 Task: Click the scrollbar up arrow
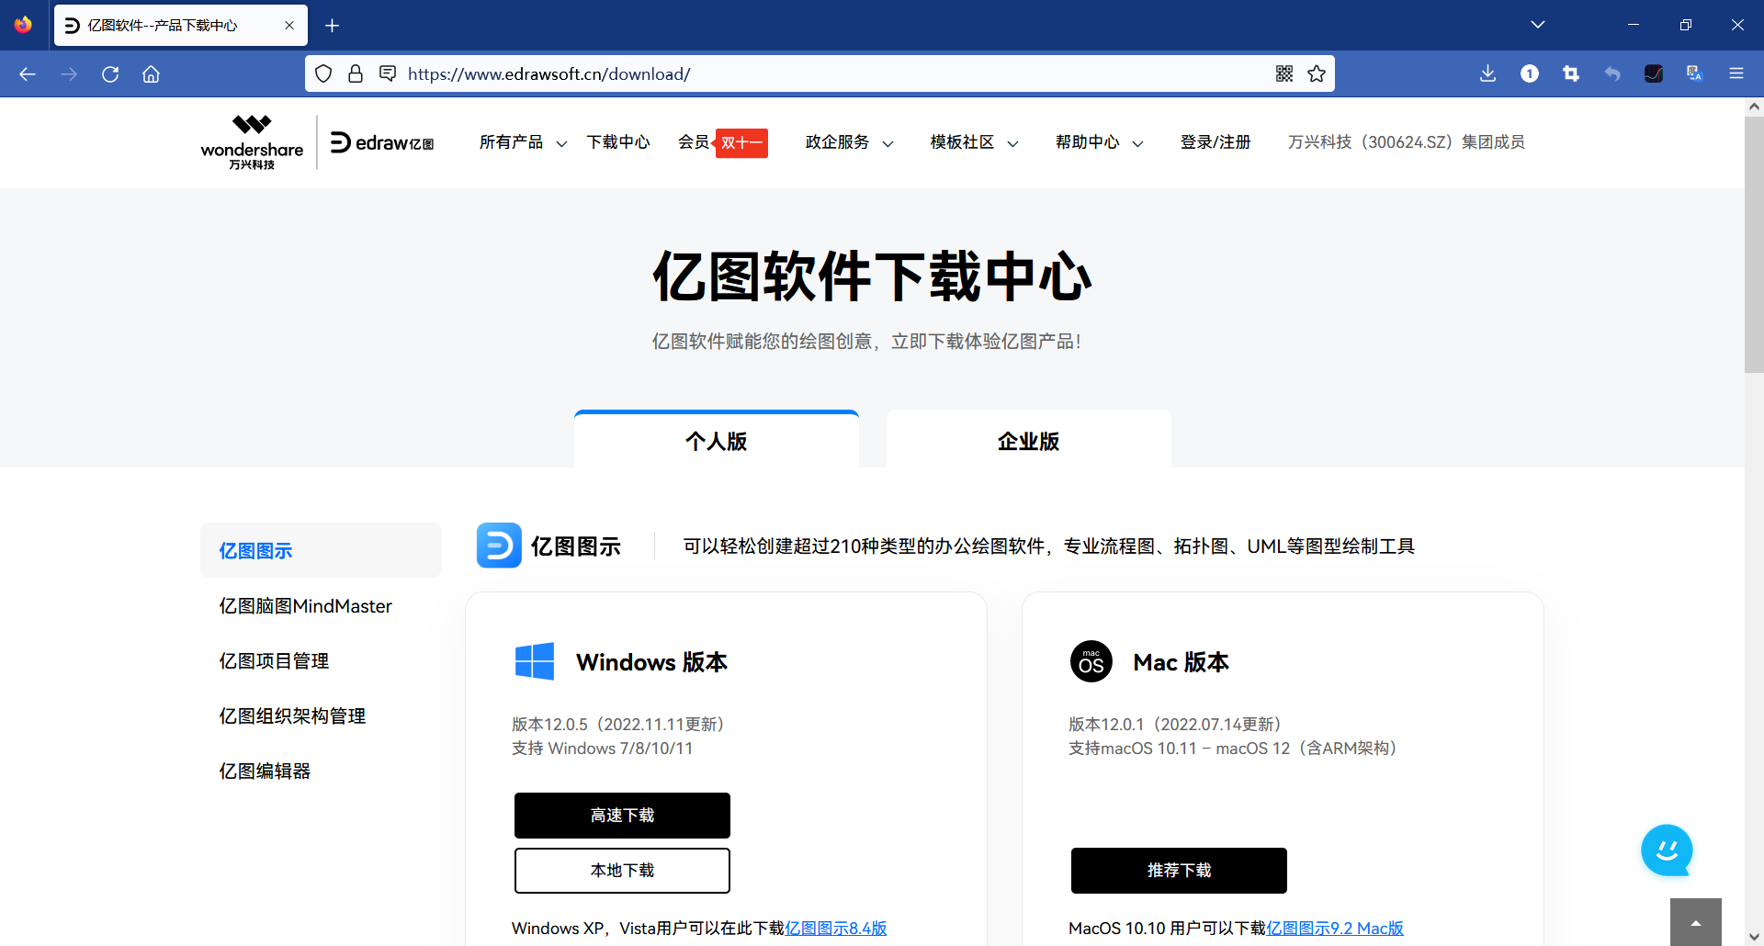pos(1754,107)
